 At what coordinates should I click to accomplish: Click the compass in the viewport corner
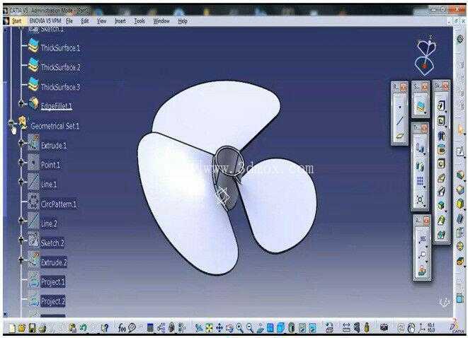pyautogui.click(x=426, y=55)
